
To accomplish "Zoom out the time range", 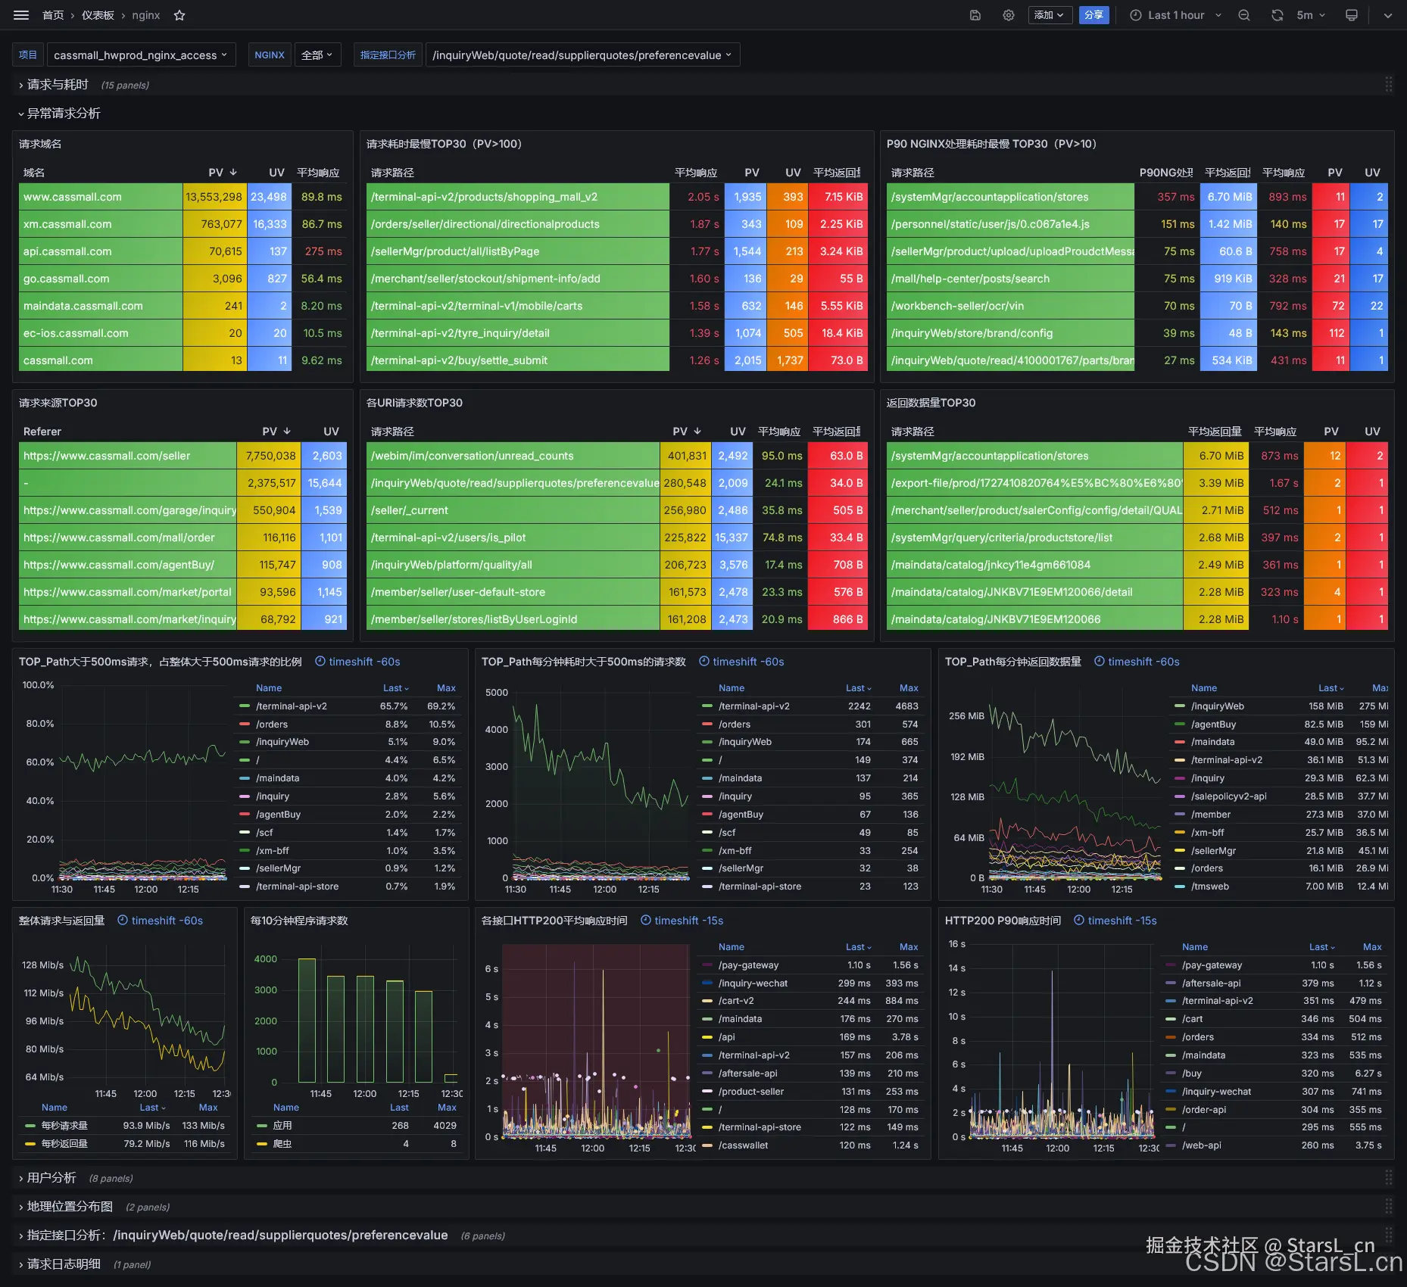I will pos(1244,15).
